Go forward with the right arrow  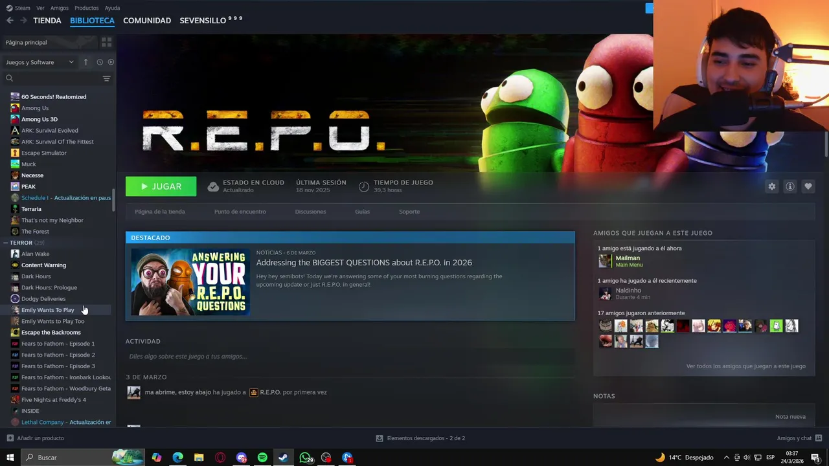coord(23,21)
